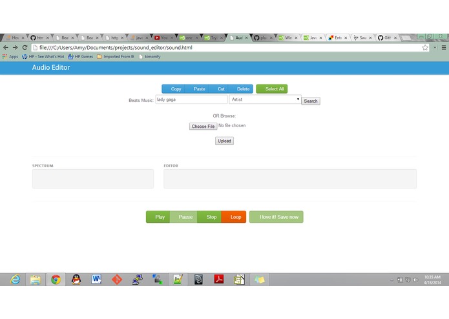The image size is (449, 319).
Task: Open Microsoft Word from the taskbar
Action: tap(96, 280)
